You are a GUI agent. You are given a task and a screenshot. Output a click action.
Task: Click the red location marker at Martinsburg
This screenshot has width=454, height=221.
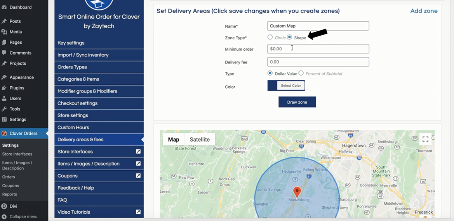click(297, 192)
